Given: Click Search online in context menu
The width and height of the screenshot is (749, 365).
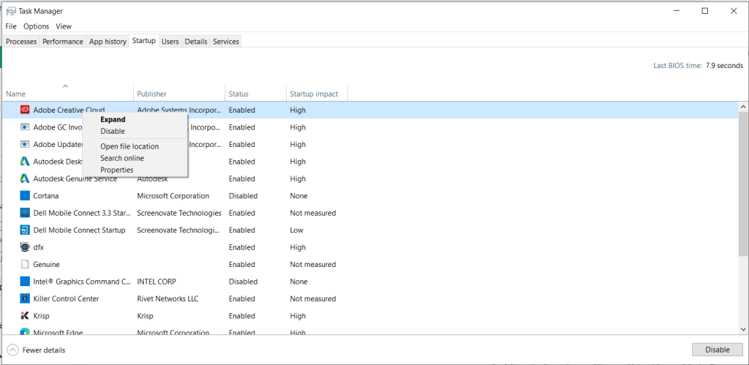Looking at the screenshot, I should (x=122, y=158).
